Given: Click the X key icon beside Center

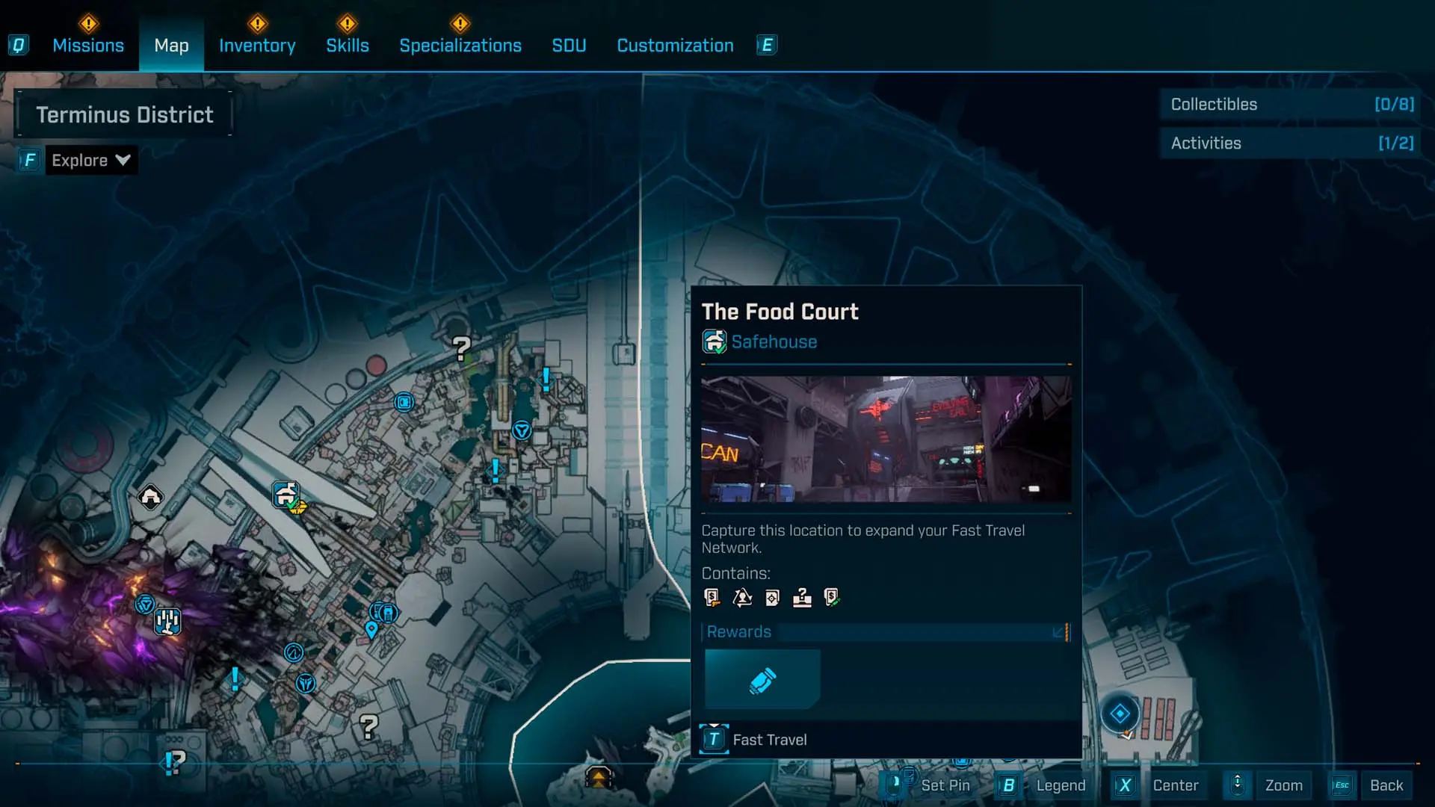Looking at the screenshot, I should [1124, 785].
